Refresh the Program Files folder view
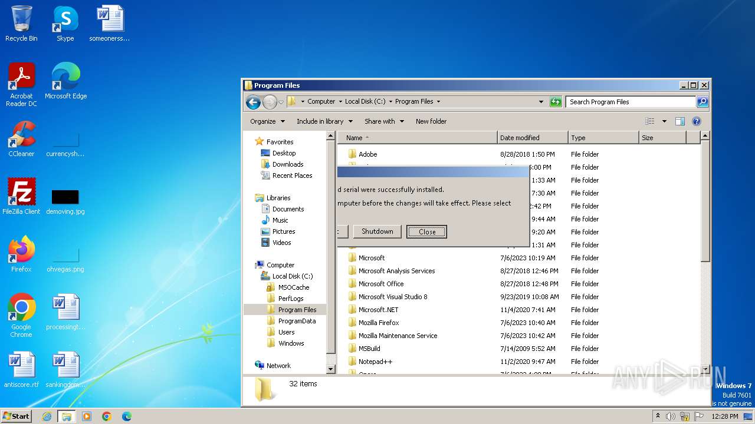Screen dimensions: 755x424 pyautogui.click(x=555, y=102)
